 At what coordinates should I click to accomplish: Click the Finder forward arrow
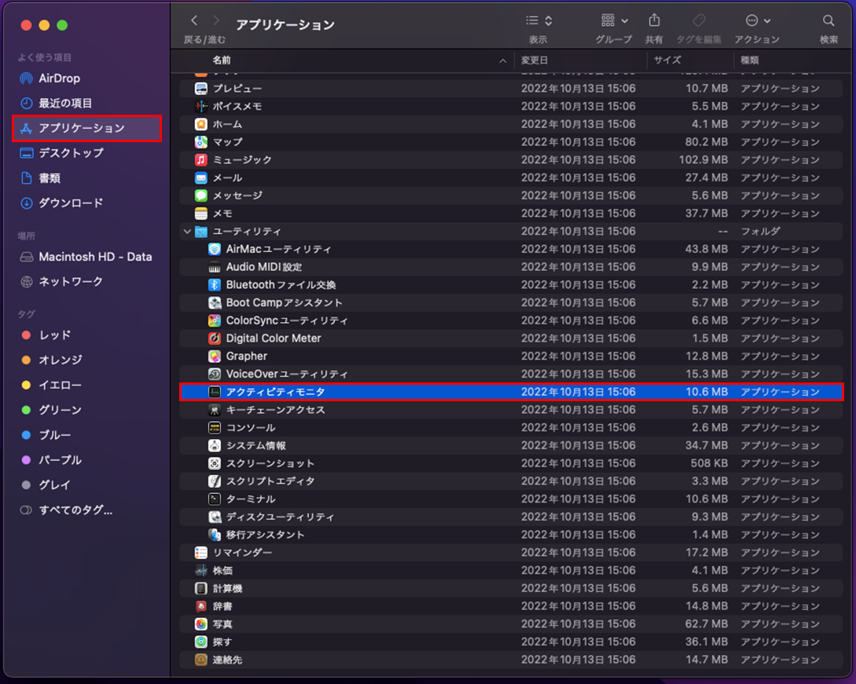(x=216, y=20)
